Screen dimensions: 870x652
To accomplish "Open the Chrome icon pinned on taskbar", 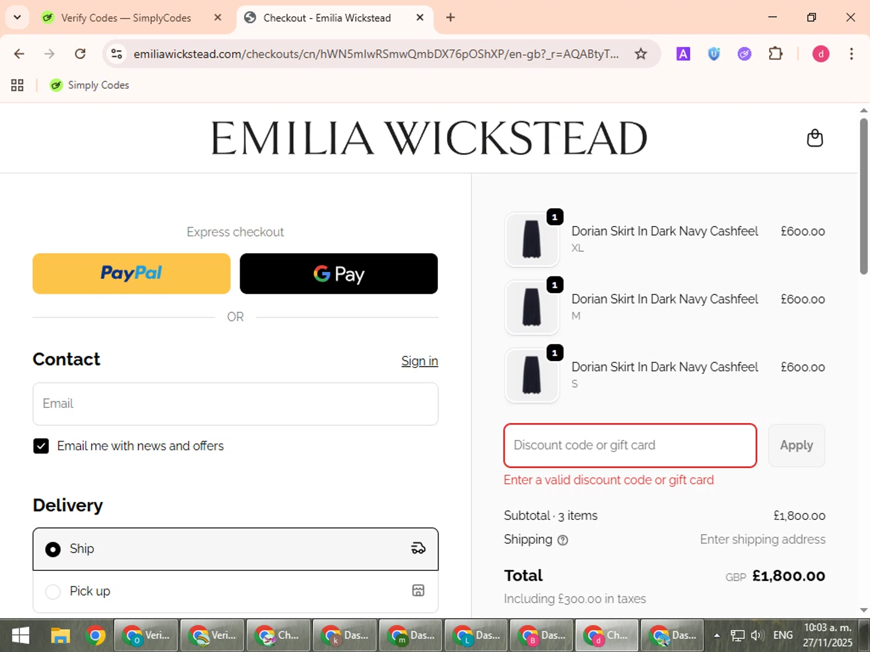I will coord(96,636).
